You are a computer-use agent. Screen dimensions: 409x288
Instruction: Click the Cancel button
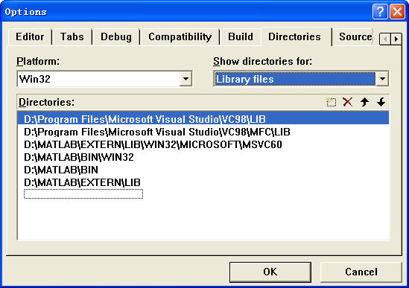[x=361, y=272]
